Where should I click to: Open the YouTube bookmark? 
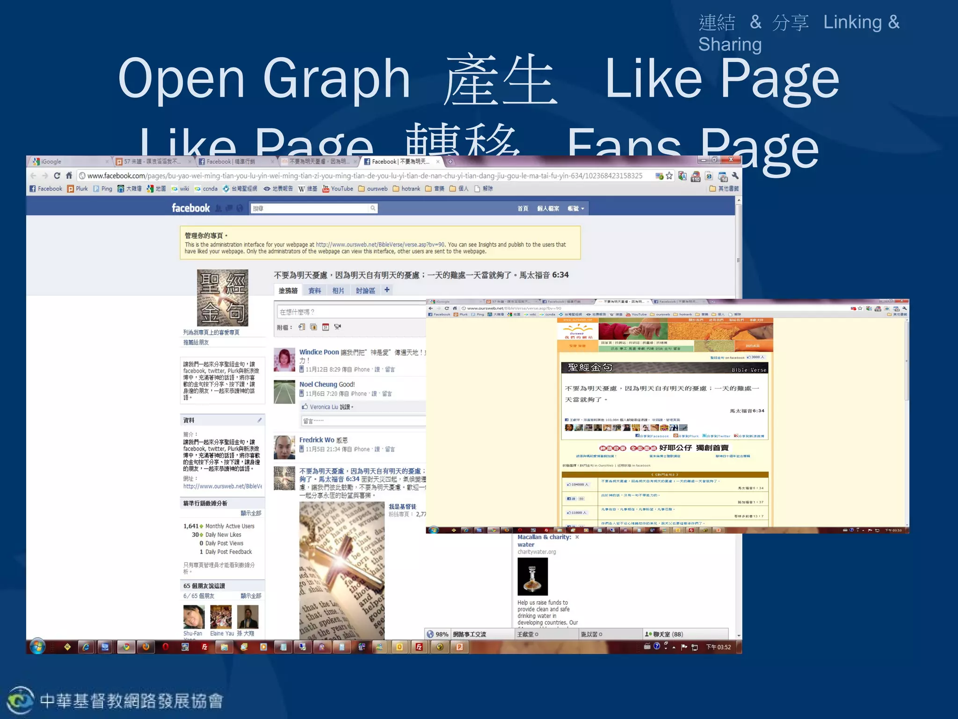(x=338, y=189)
